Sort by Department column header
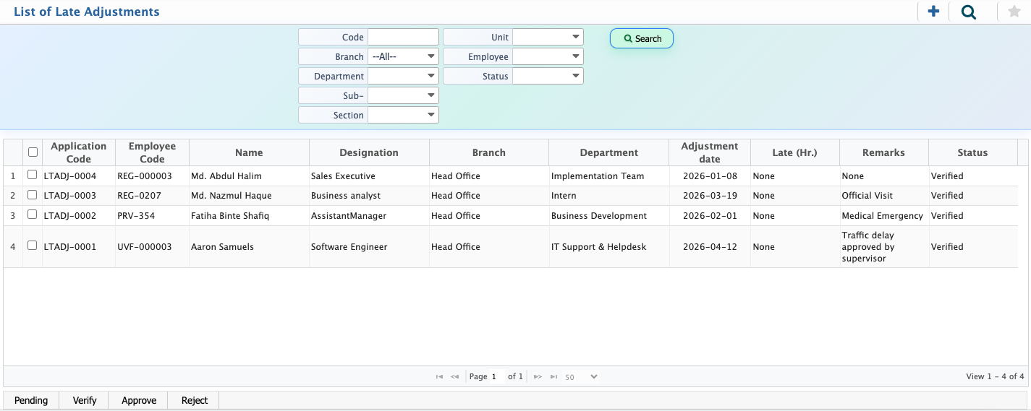 [609, 152]
